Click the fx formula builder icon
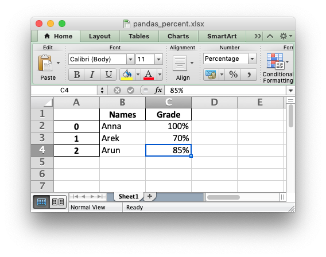The width and height of the screenshot is (326, 257). point(158,90)
